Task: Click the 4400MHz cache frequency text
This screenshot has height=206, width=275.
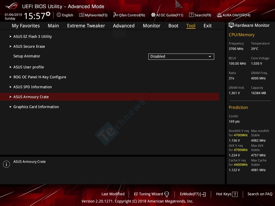Action: click(x=241, y=165)
